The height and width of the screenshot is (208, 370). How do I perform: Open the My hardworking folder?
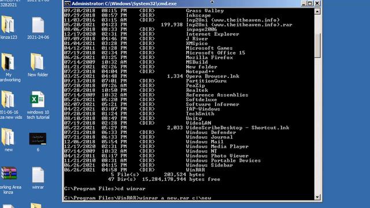pyautogui.click(x=9, y=68)
